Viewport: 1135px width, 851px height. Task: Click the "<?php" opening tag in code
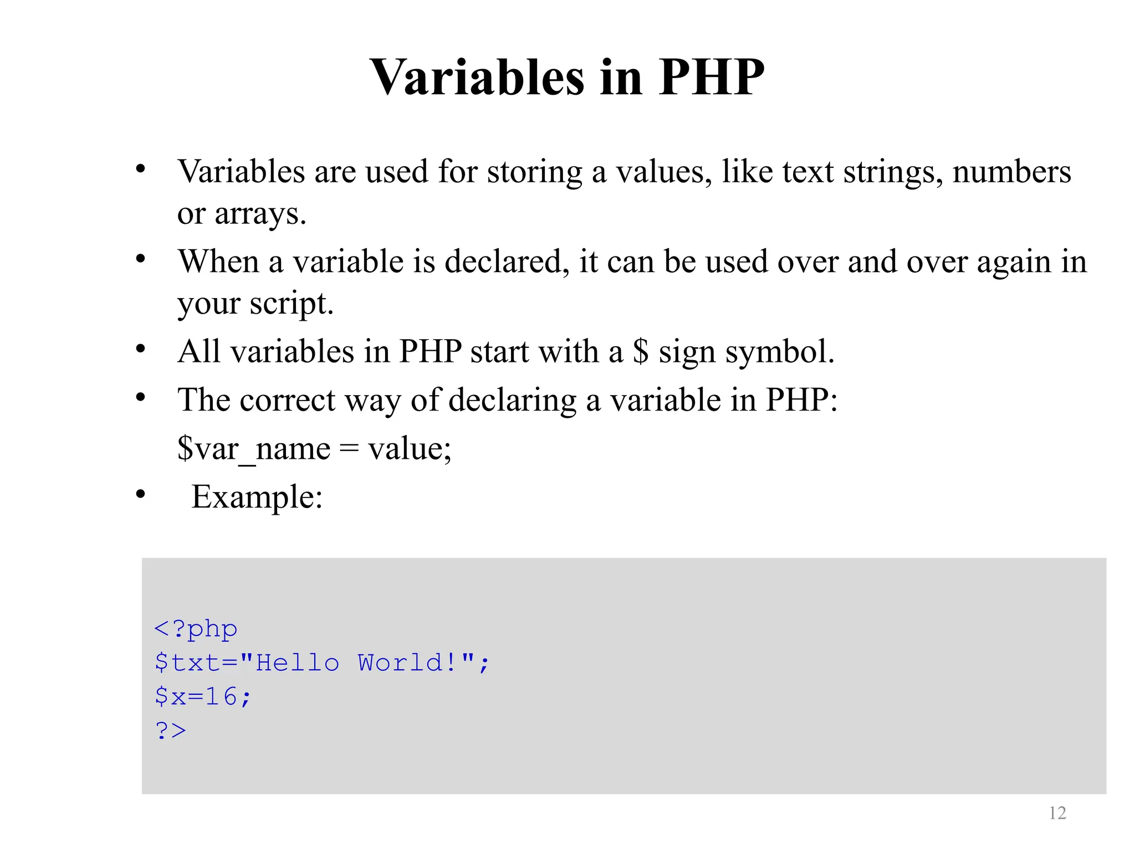(196, 629)
